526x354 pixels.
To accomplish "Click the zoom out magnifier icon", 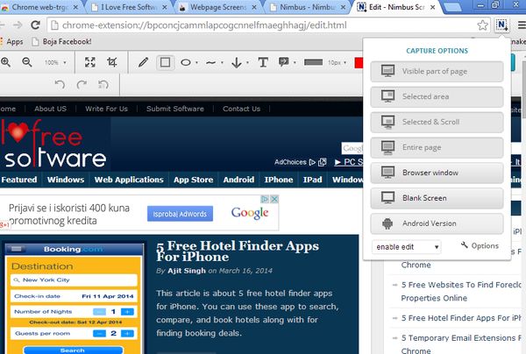I will tap(27, 62).
